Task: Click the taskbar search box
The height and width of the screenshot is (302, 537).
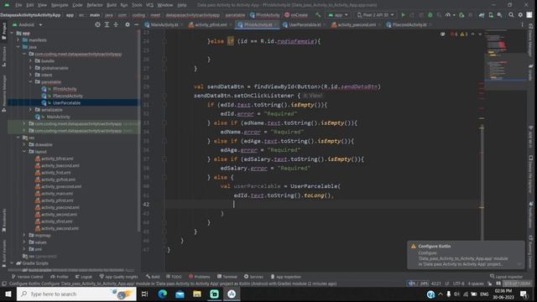Action: pyautogui.click(x=76, y=294)
